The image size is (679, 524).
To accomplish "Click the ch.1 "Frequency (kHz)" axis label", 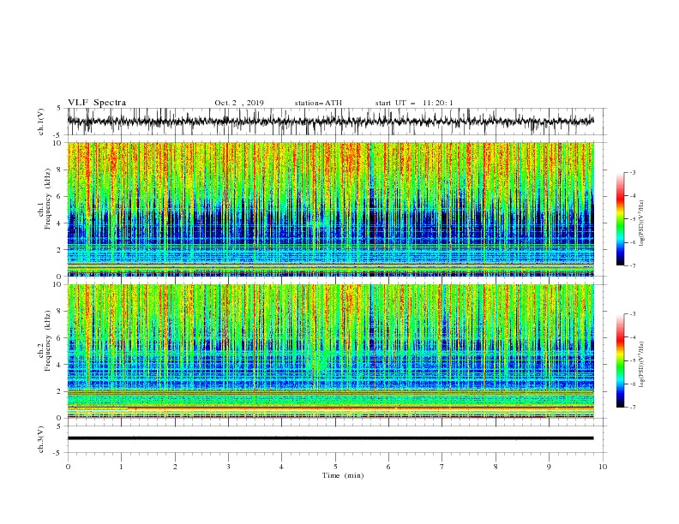I will click(48, 199).
